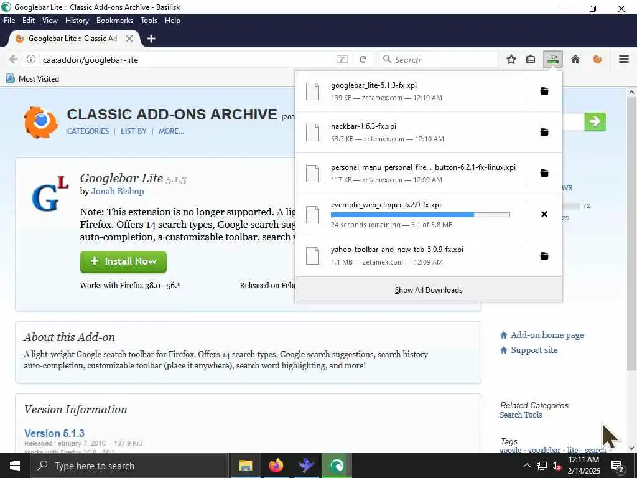Click the scrollbar up arrow

tap(631, 92)
